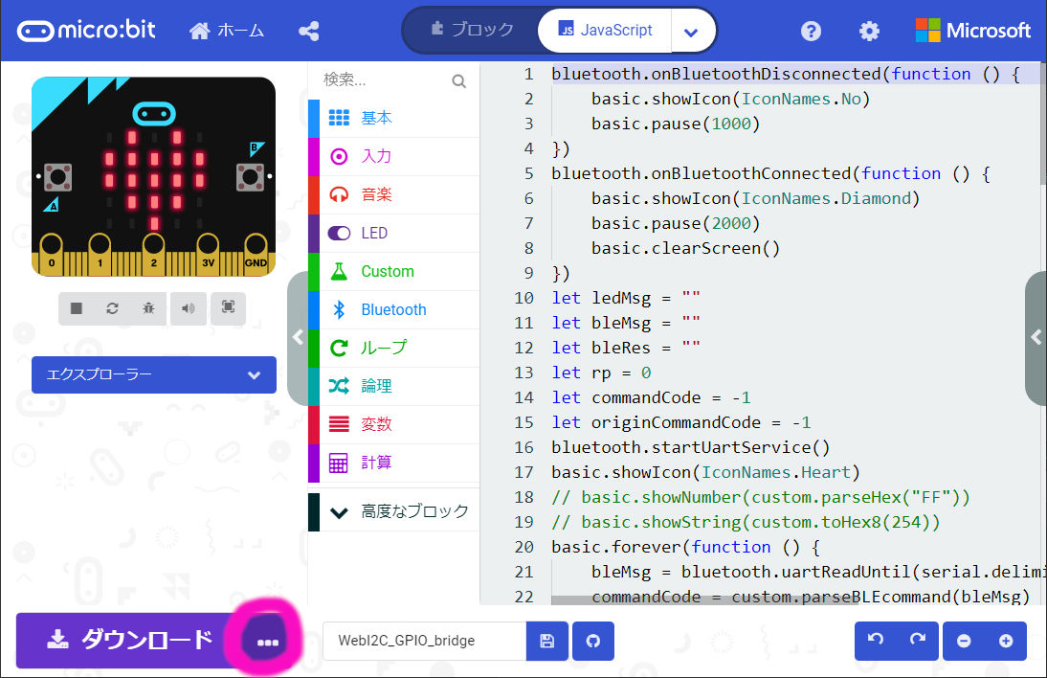Undo the last code change
This screenshot has width=1047, height=678.
click(x=875, y=641)
